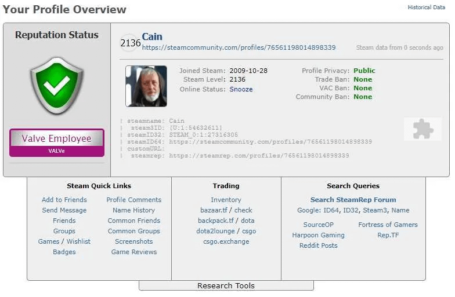Click the green shield reputation icon
Screen dimensions: 455x297
click(x=57, y=85)
